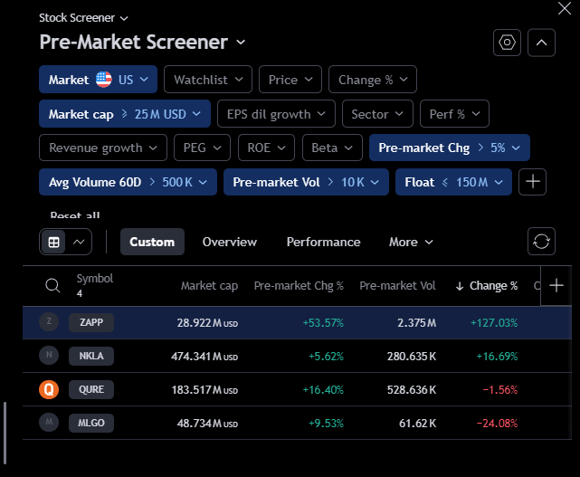Viewport: 580px width, 477px height.
Task: Click NKLA market cap 474.341M USD
Action: (204, 357)
